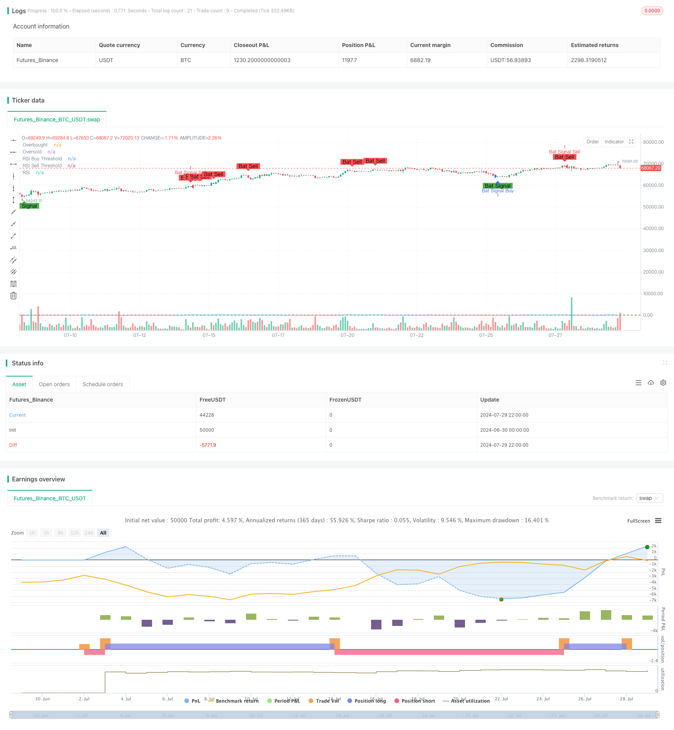Open the status info list menu icon

639,383
